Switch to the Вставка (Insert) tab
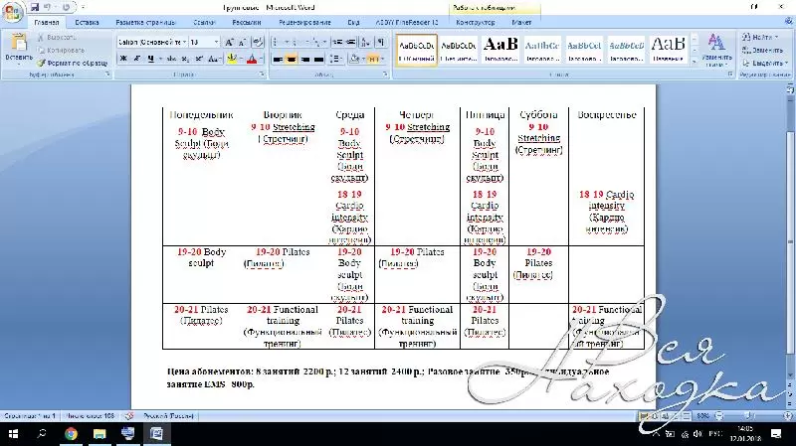 88,21
